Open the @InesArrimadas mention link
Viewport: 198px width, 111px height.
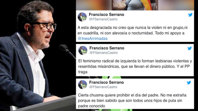tap(93, 39)
